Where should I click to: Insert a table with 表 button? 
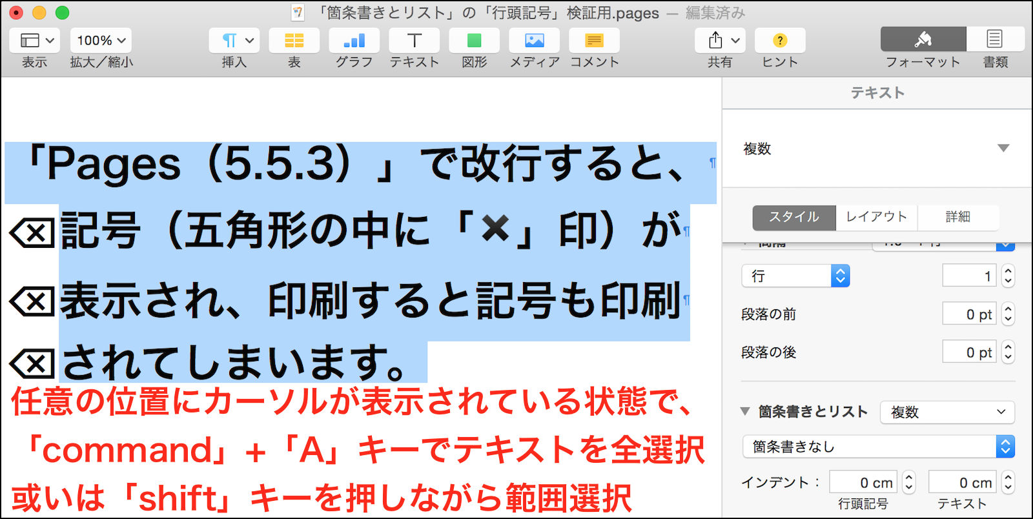click(294, 41)
